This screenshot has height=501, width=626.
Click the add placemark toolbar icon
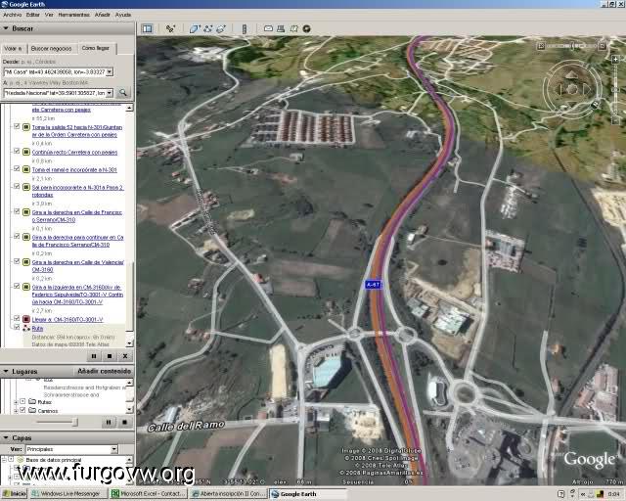(170, 28)
